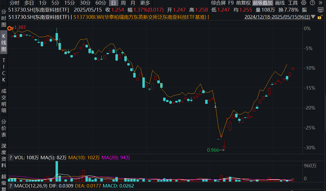Expand more tools double-chevron icon
This screenshot has width=326, height=191.
pyautogui.click(x=321, y=3)
